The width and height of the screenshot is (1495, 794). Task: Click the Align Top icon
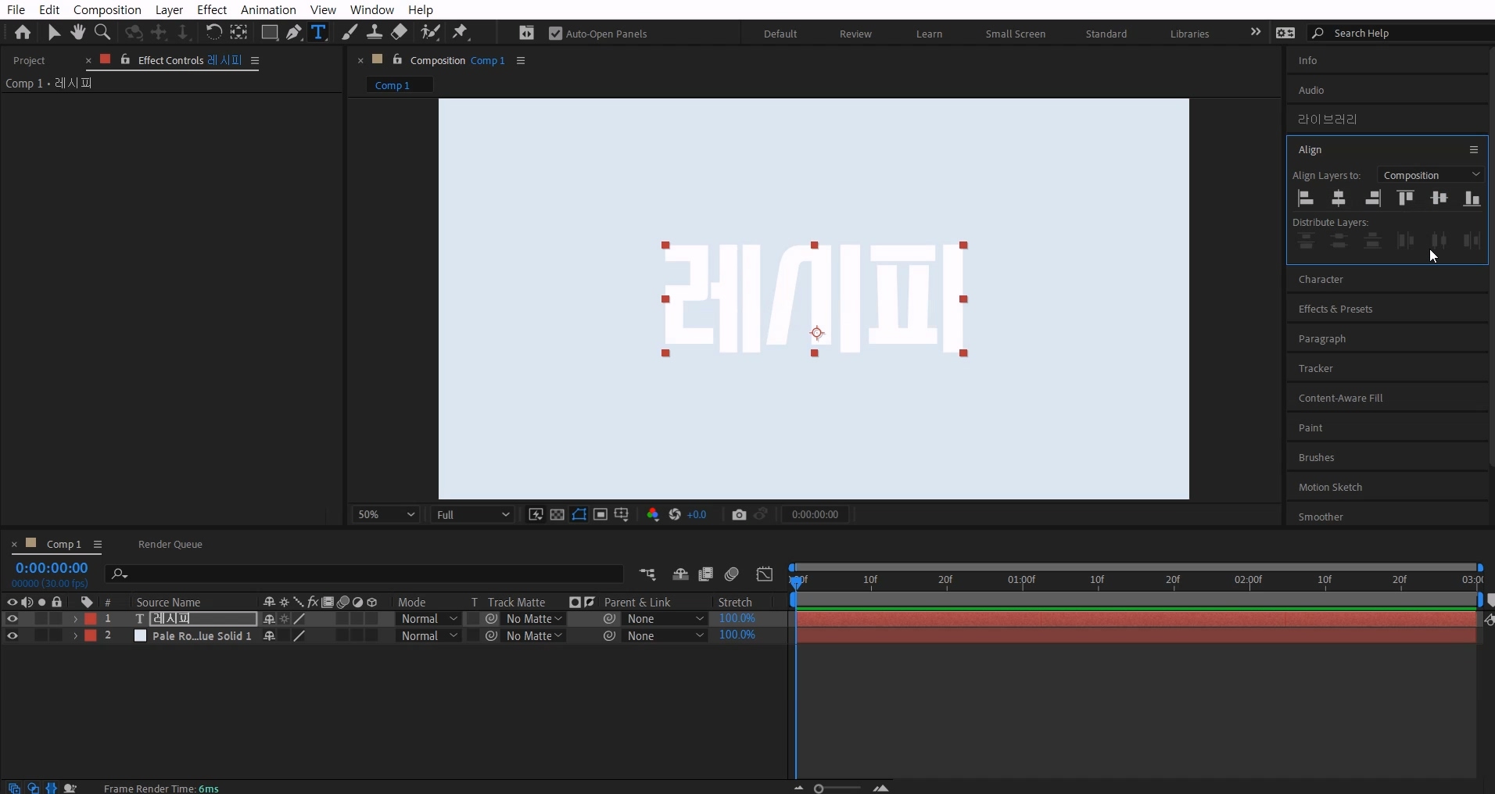1407,198
